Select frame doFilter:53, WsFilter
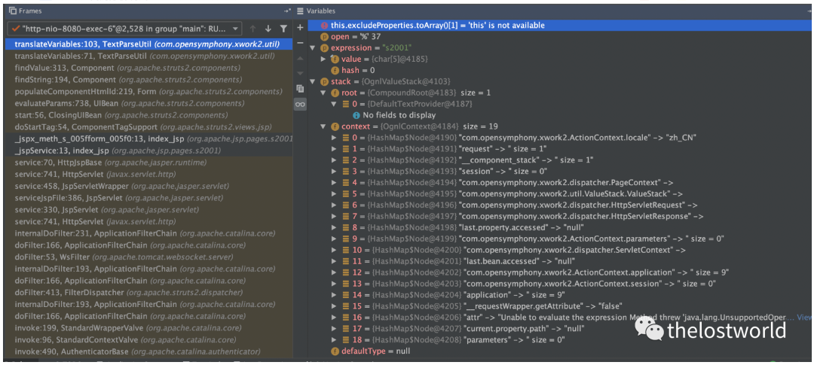This screenshot has width=814, height=365. [149, 257]
